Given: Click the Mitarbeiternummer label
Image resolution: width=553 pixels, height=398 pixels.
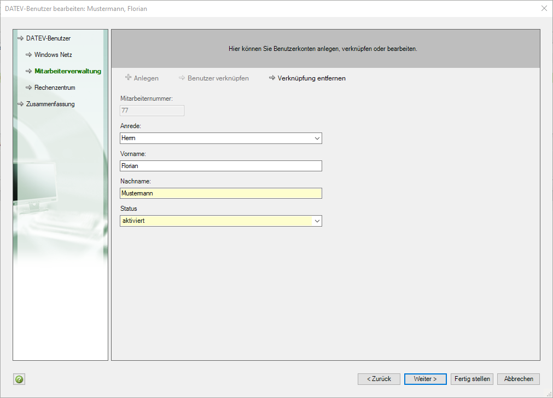Looking at the screenshot, I should (147, 99).
